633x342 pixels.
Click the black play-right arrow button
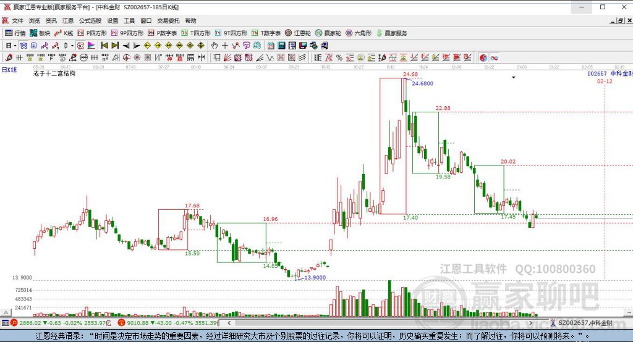(x=137, y=45)
